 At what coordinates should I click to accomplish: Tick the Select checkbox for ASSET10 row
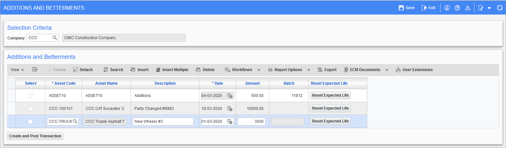pos(30,96)
